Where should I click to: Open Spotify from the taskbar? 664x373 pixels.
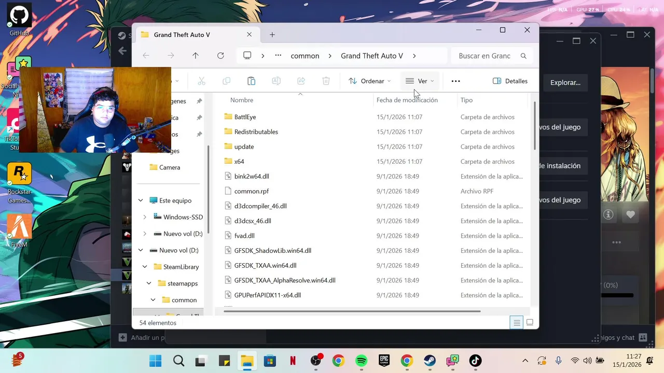(x=362, y=361)
